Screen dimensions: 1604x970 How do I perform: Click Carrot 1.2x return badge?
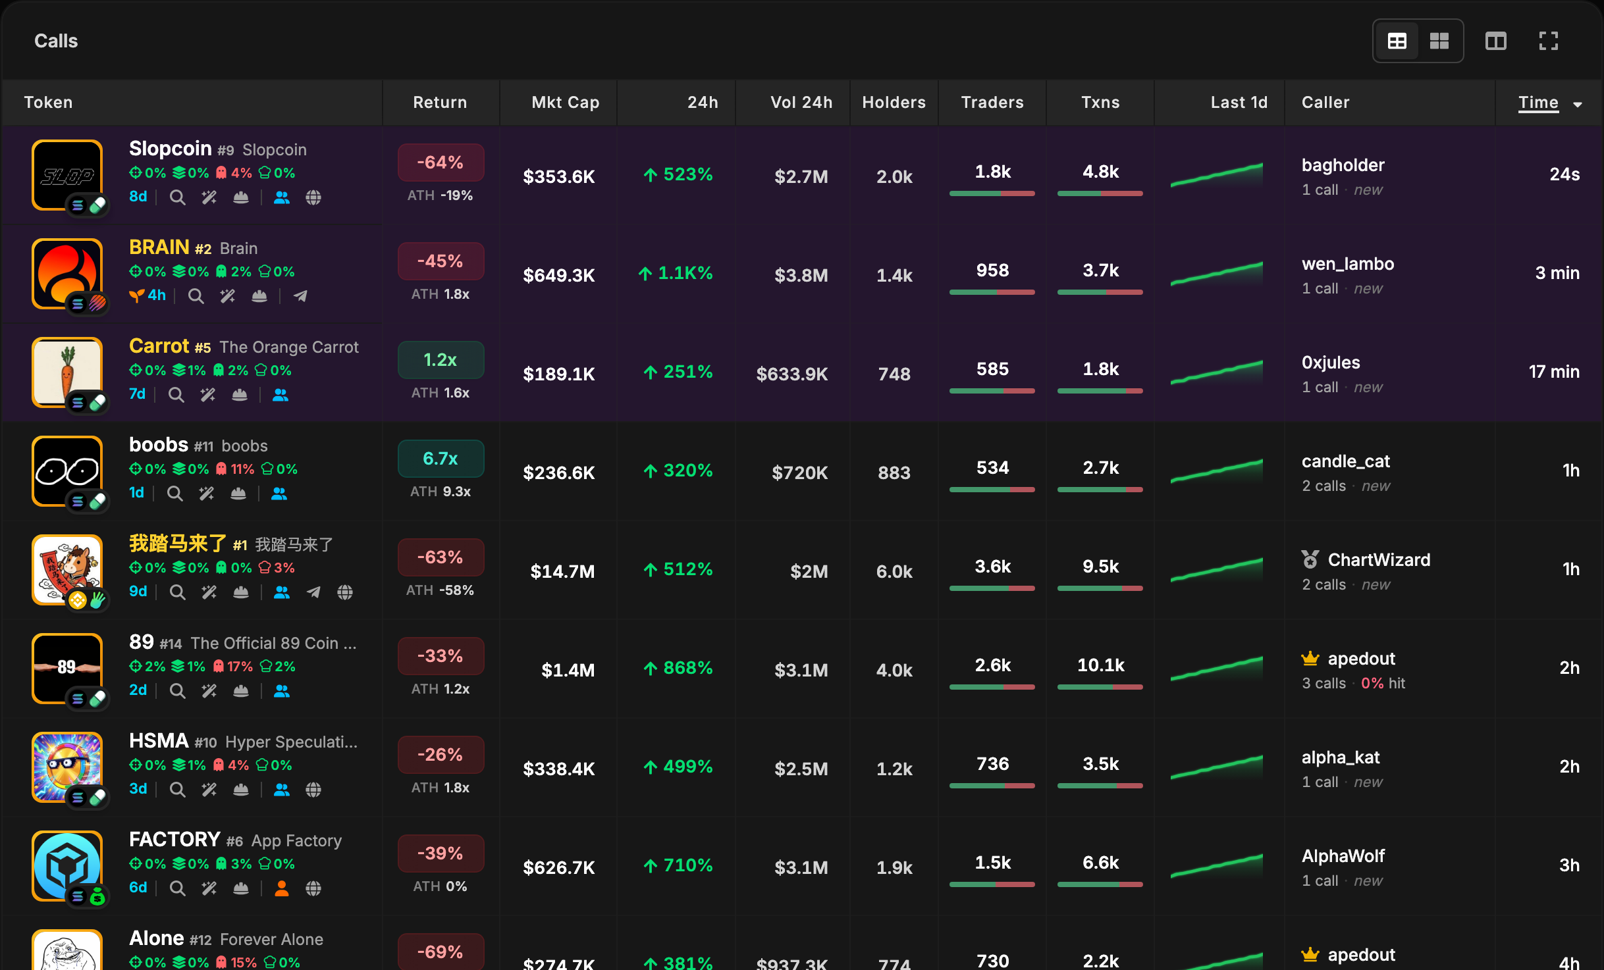click(x=441, y=360)
